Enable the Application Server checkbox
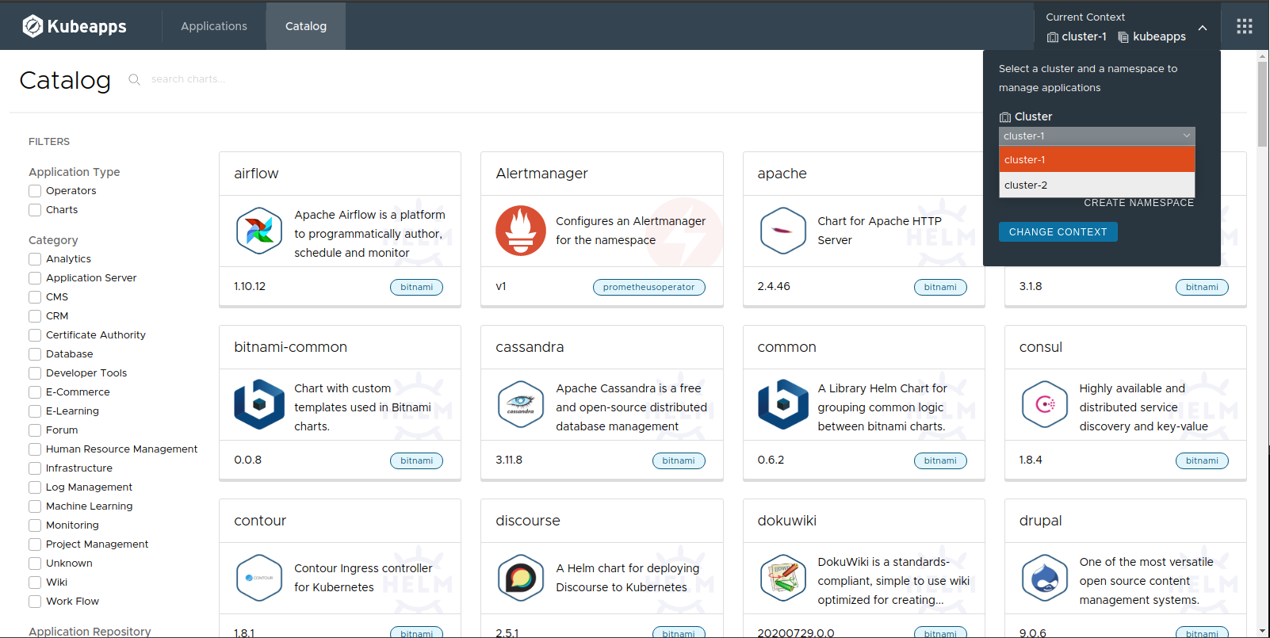The height and width of the screenshot is (638, 1270). point(35,278)
